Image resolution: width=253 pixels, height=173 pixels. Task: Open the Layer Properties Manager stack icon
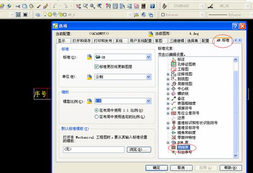[x=38, y=15]
